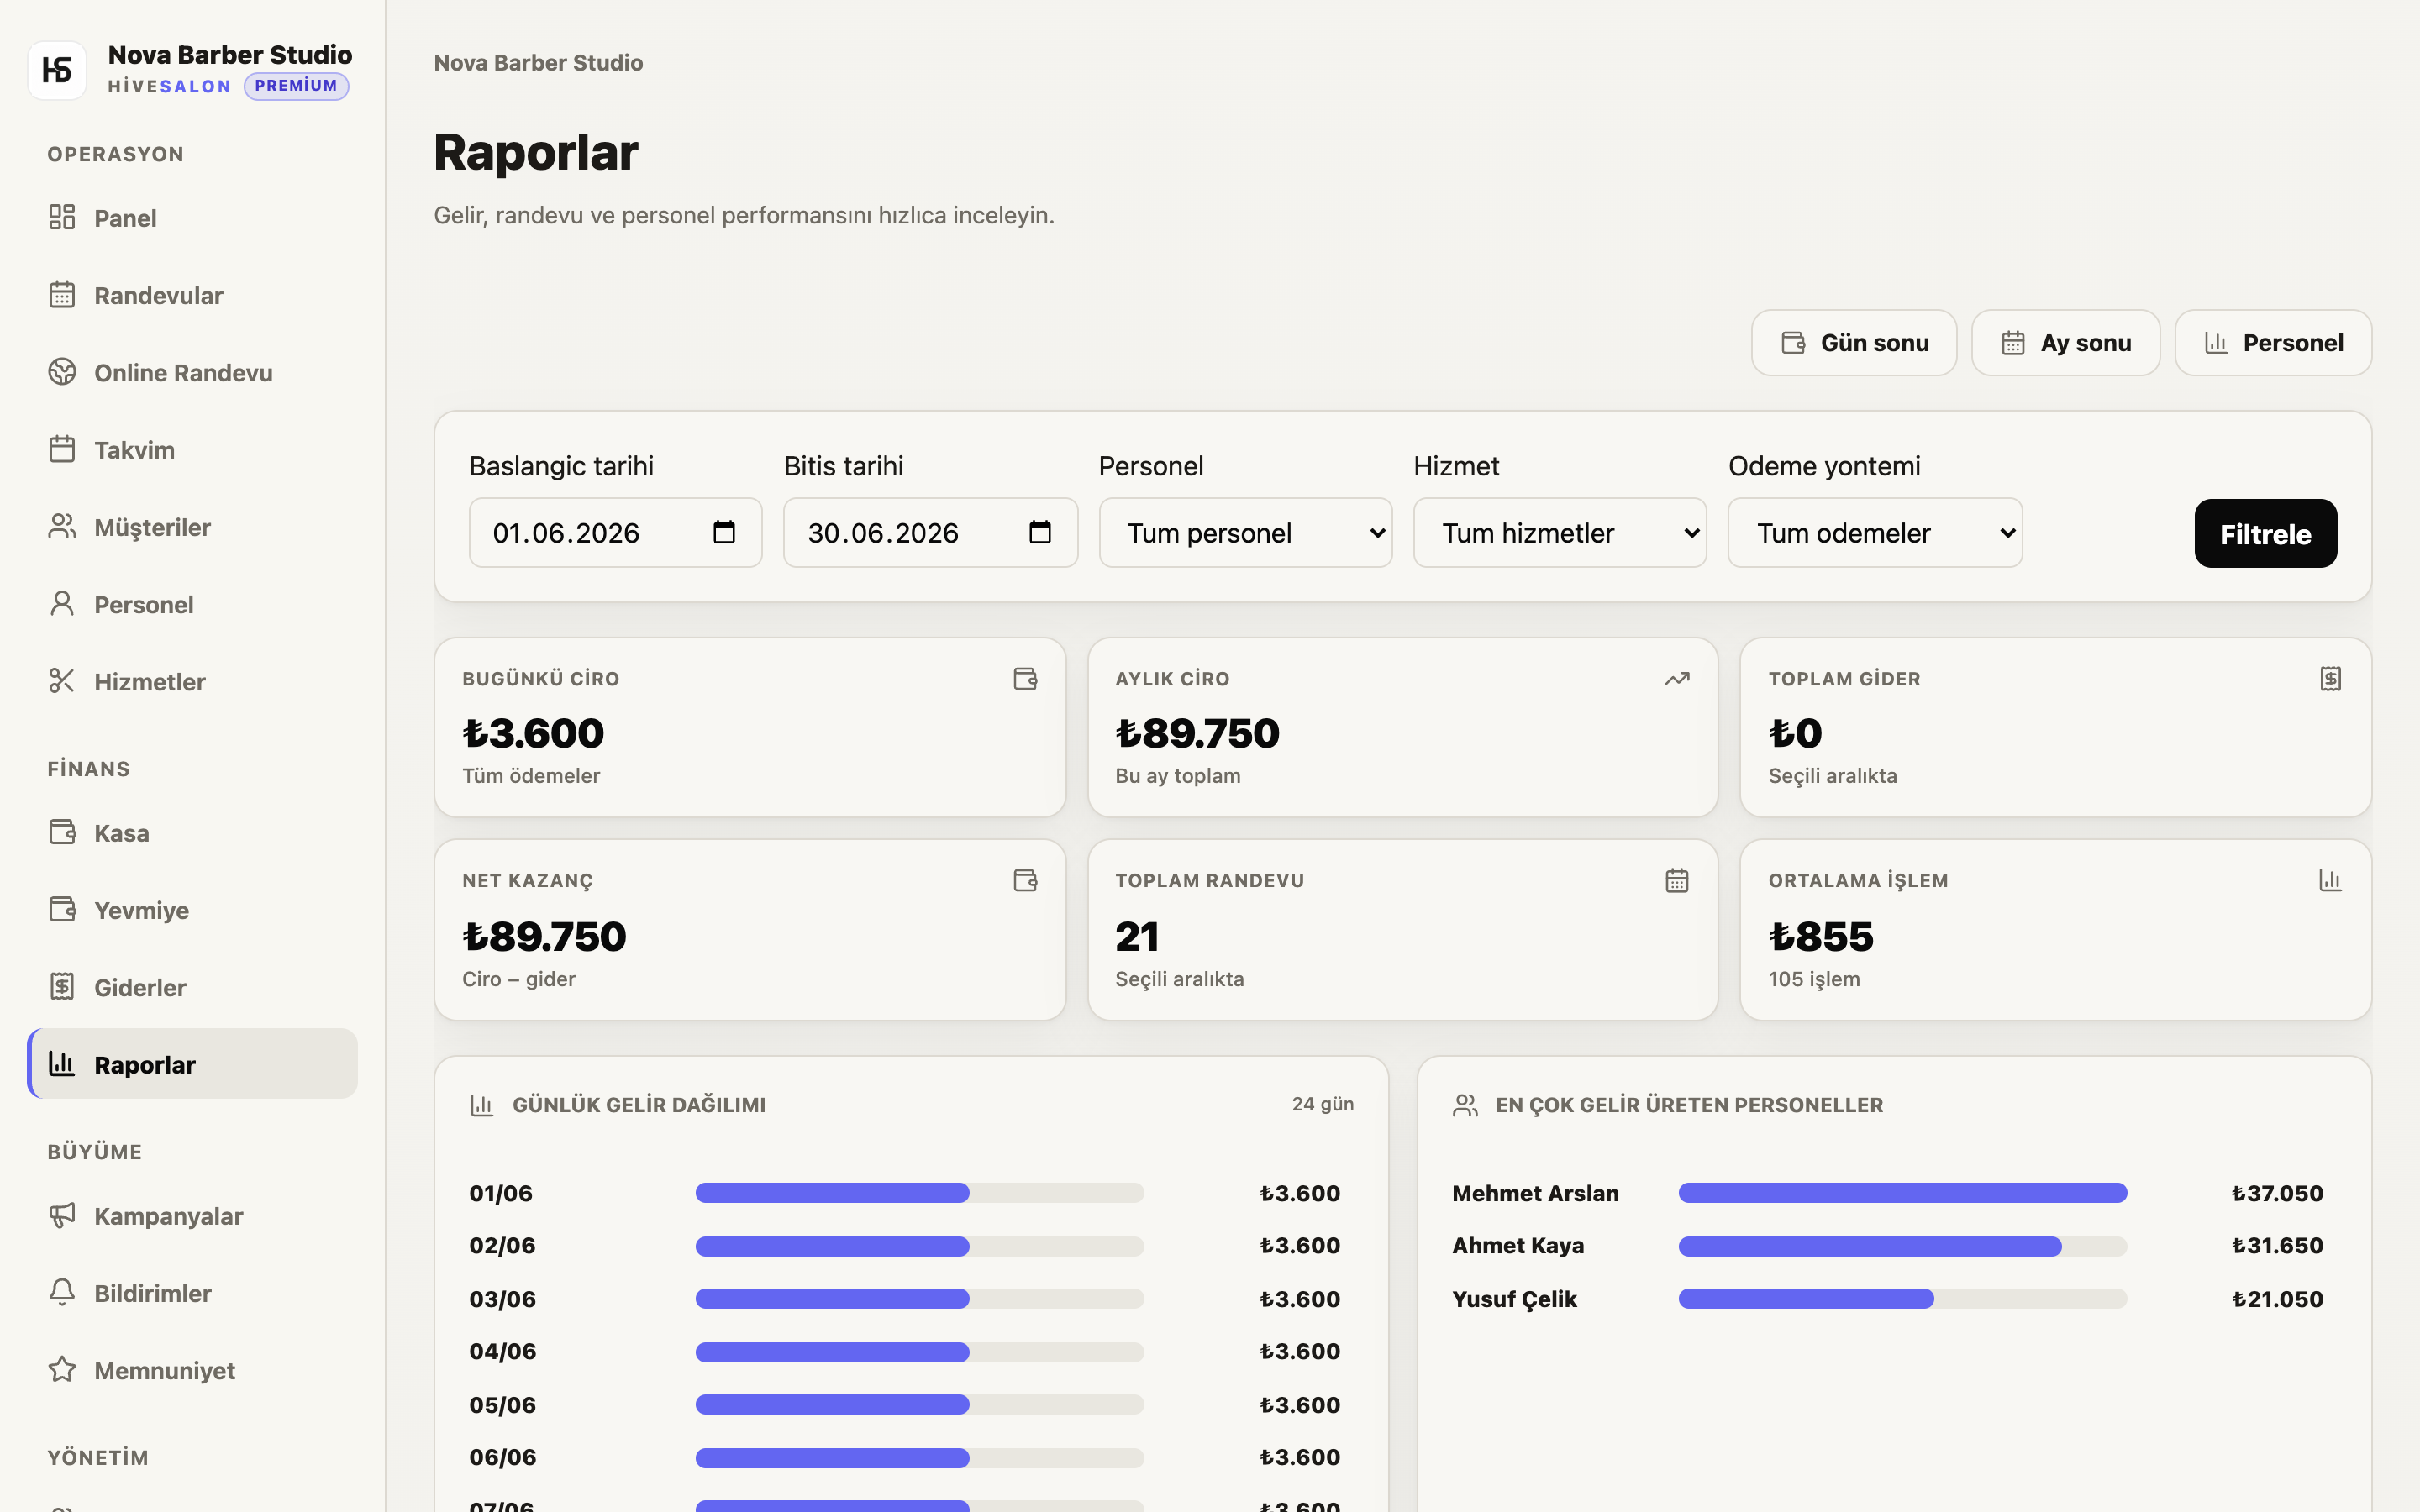This screenshot has height=1512, width=2420.
Task: Click the receipt icon on Toplam Gider card
Action: (2330, 679)
